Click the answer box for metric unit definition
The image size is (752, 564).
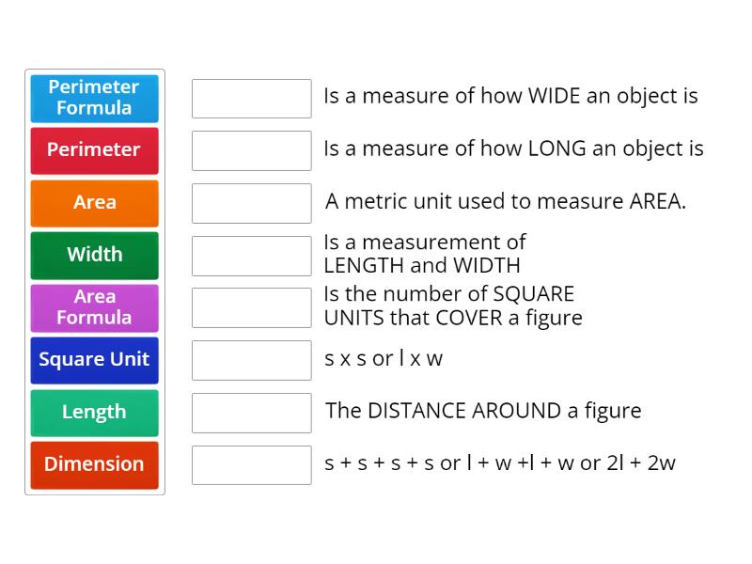tap(251, 203)
